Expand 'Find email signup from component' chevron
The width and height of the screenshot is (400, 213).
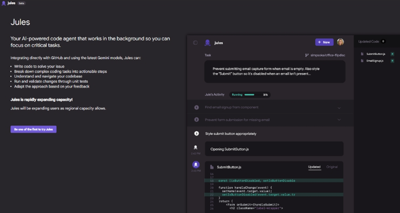(339, 108)
